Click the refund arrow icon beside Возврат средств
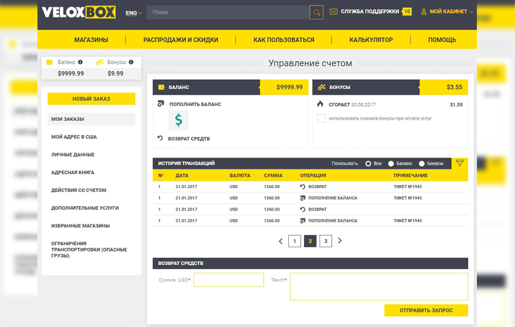The height and width of the screenshot is (327, 515). (x=160, y=138)
